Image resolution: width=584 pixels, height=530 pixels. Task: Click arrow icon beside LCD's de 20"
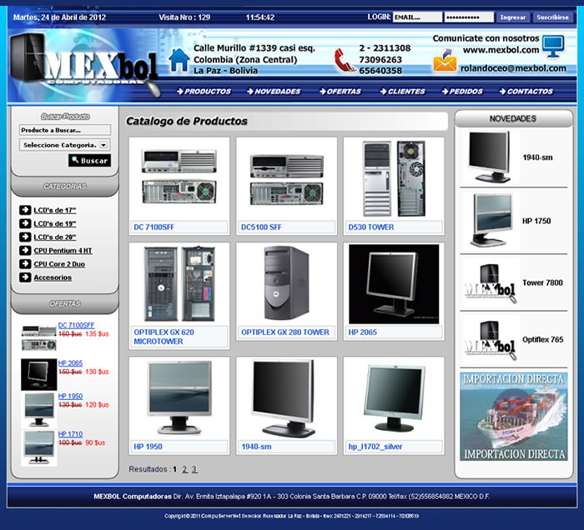(25, 237)
